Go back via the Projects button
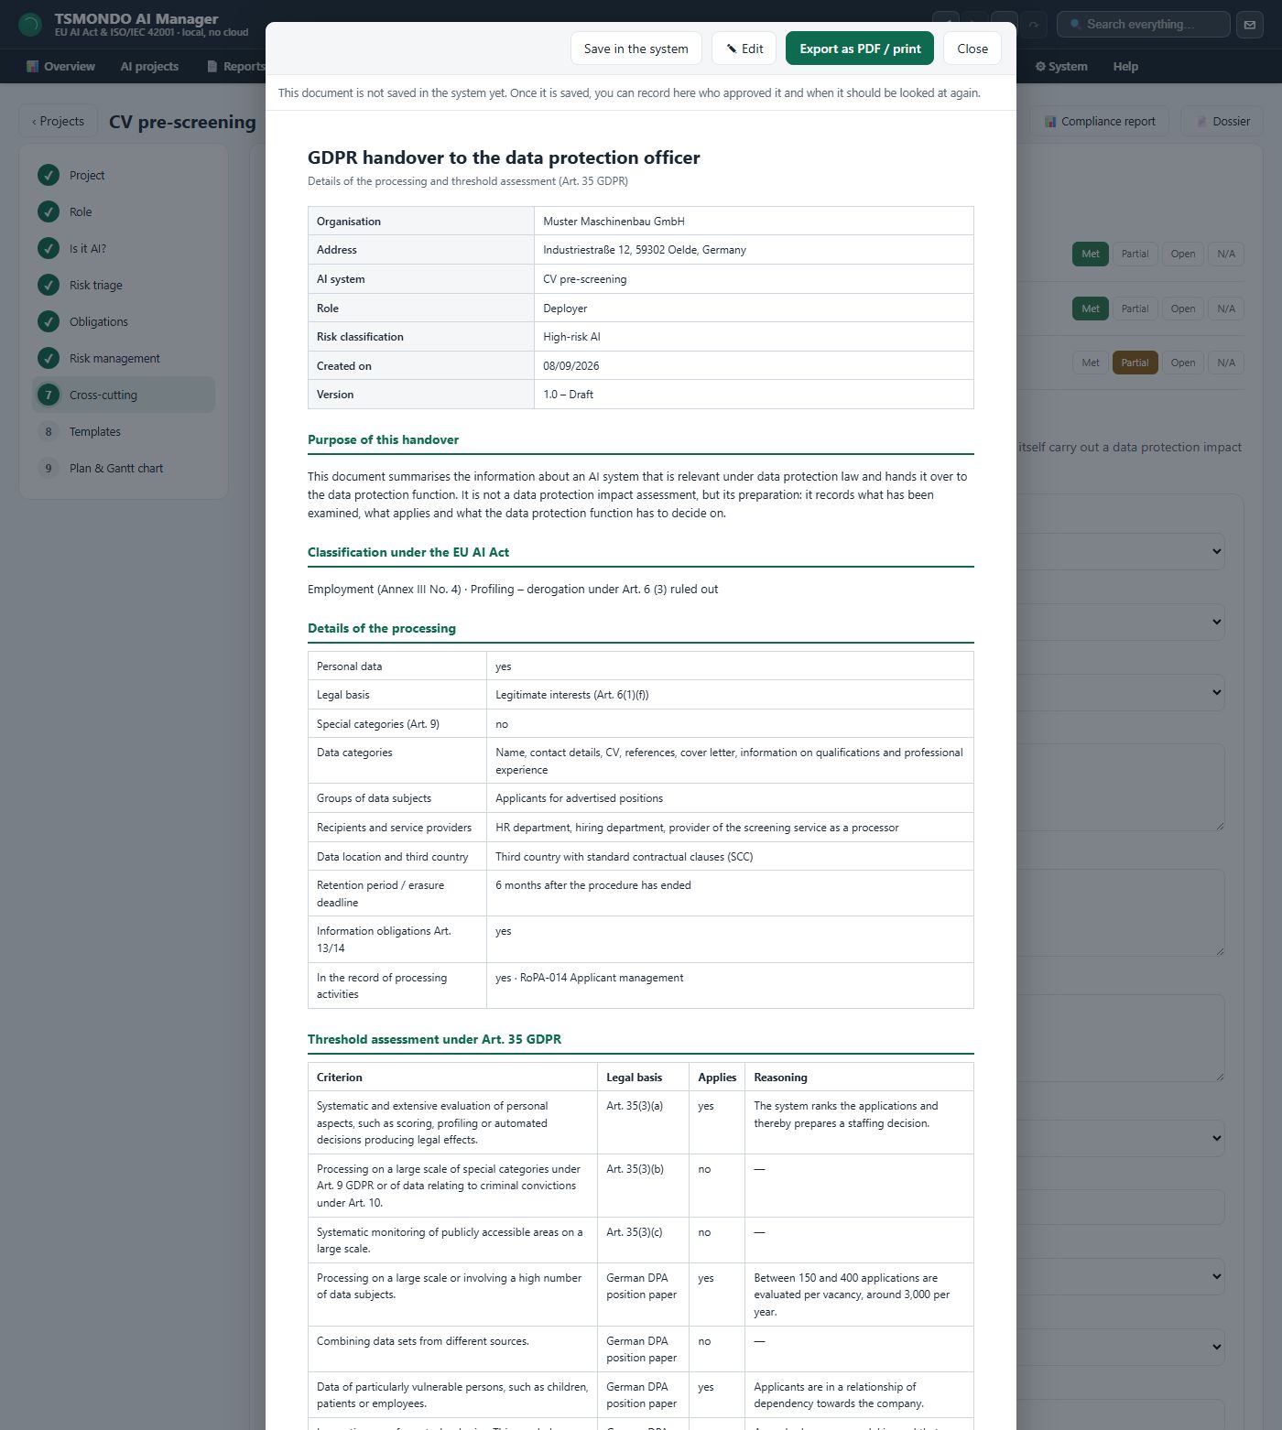Image resolution: width=1282 pixels, height=1430 pixels. tap(58, 121)
